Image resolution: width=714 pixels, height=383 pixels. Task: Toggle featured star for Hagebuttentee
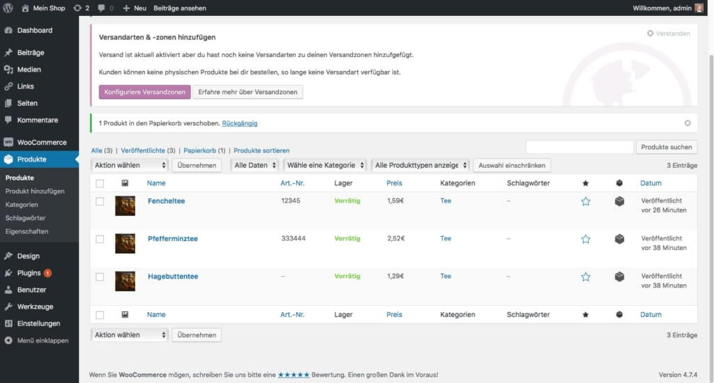tap(586, 277)
